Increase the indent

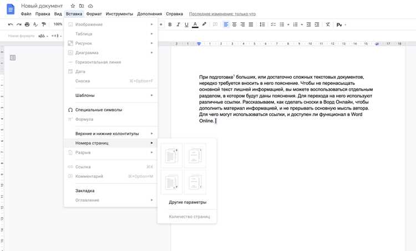coord(317,24)
